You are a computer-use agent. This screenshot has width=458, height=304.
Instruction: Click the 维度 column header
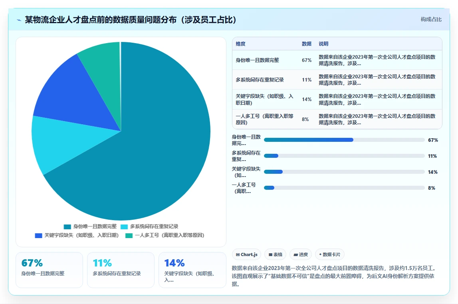tap(241, 44)
